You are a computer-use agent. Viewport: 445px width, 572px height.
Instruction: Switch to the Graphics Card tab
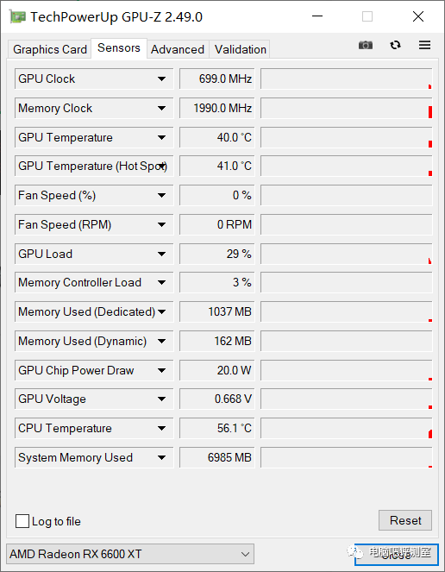pyautogui.click(x=50, y=49)
